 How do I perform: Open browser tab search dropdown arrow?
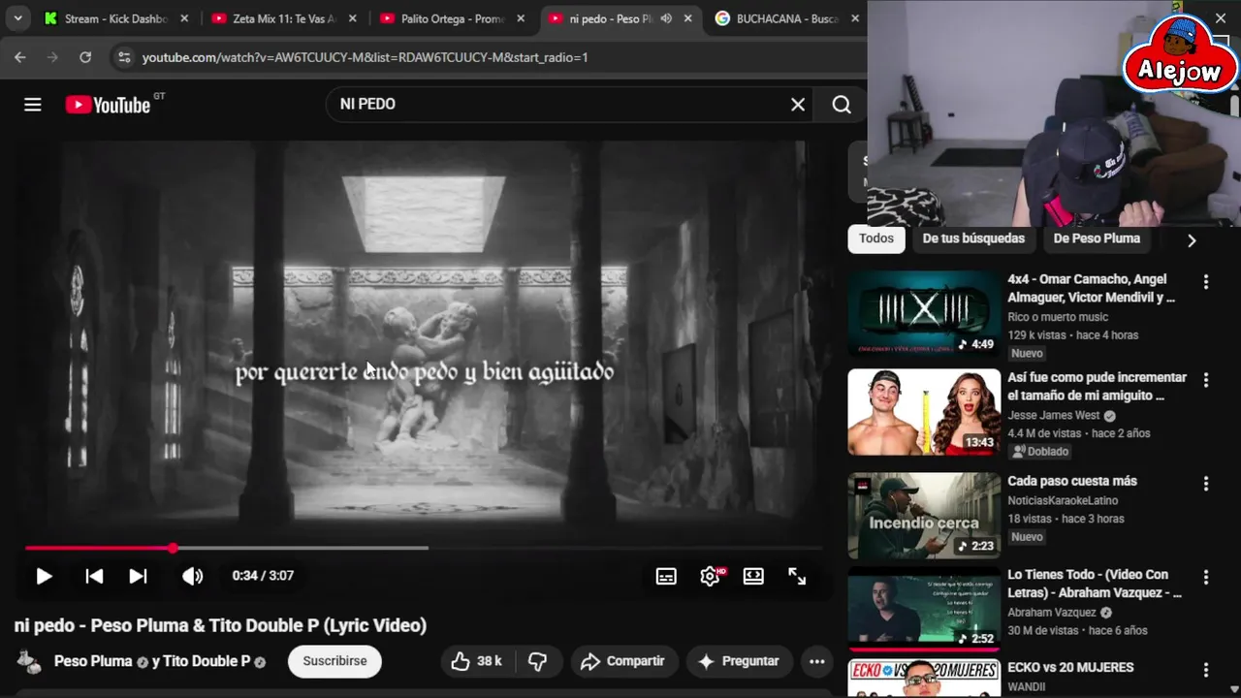tap(17, 18)
